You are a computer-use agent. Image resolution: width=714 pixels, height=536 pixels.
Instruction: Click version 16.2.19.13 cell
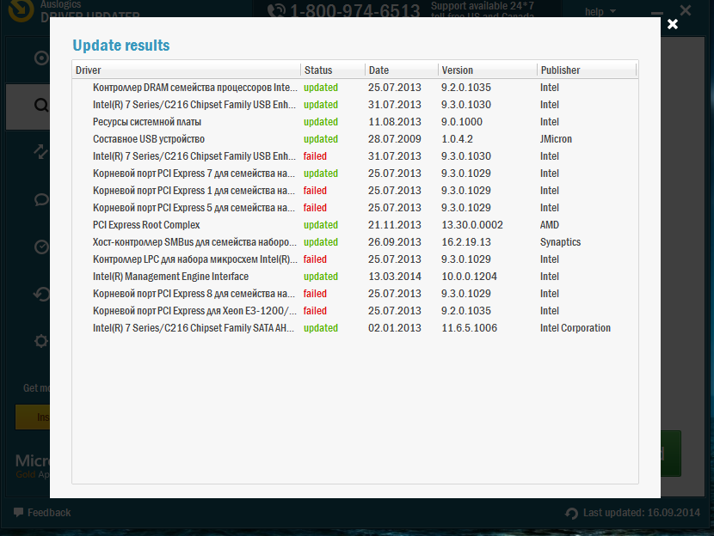tap(466, 242)
